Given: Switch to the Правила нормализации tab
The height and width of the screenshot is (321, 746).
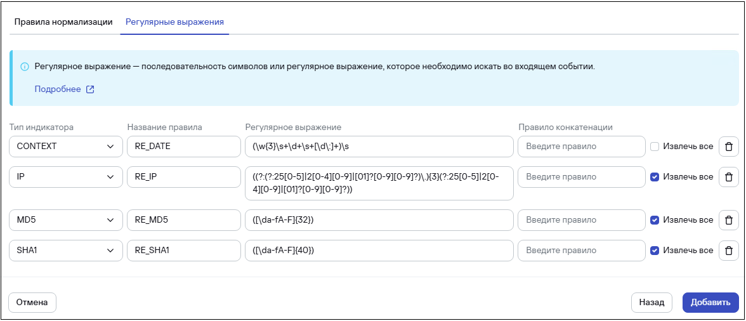Looking at the screenshot, I should [x=63, y=22].
